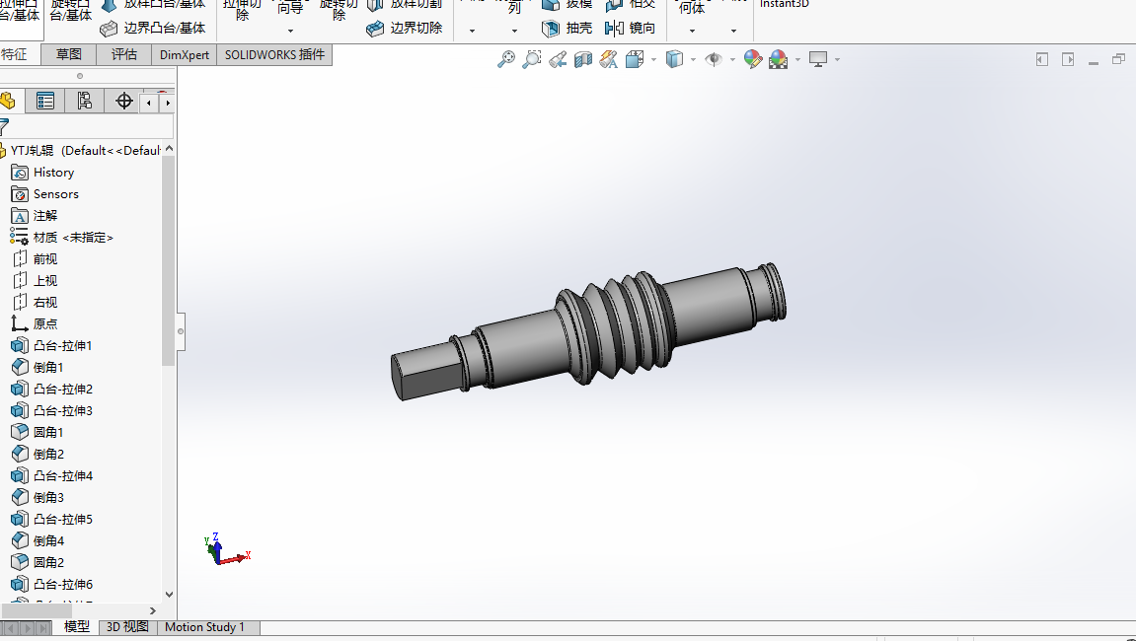Viewport: 1136px width, 641px height.
Task: Click the manager tabs left arrow
Action: pyautogui.click(x=149, y=103)
